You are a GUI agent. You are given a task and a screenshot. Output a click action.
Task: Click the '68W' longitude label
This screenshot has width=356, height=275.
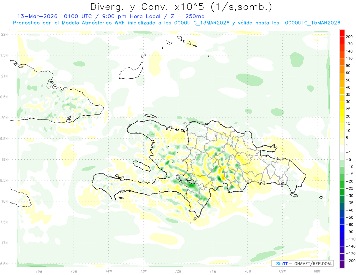[x=317, y=271]
